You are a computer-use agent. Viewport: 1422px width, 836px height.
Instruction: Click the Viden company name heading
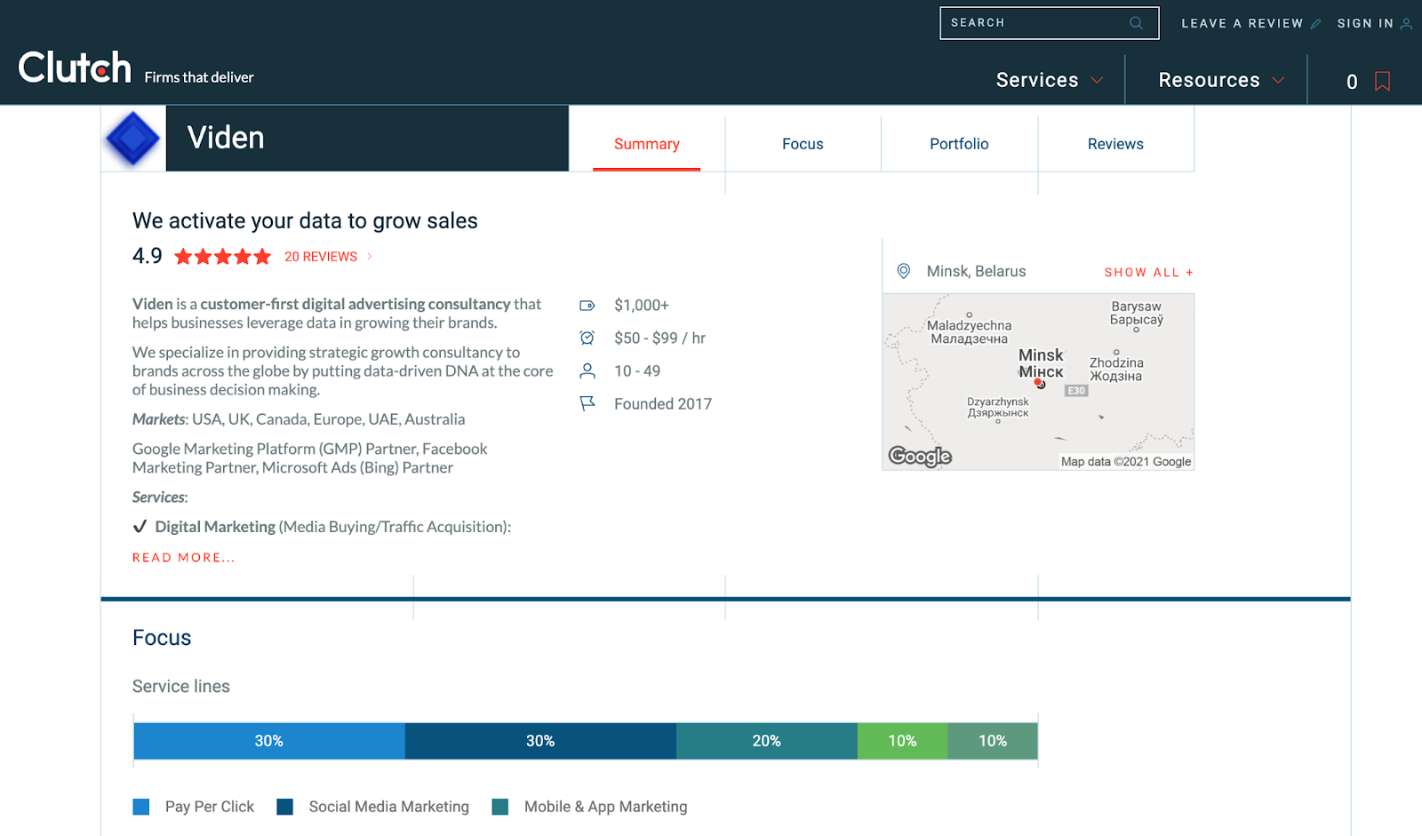226,139
